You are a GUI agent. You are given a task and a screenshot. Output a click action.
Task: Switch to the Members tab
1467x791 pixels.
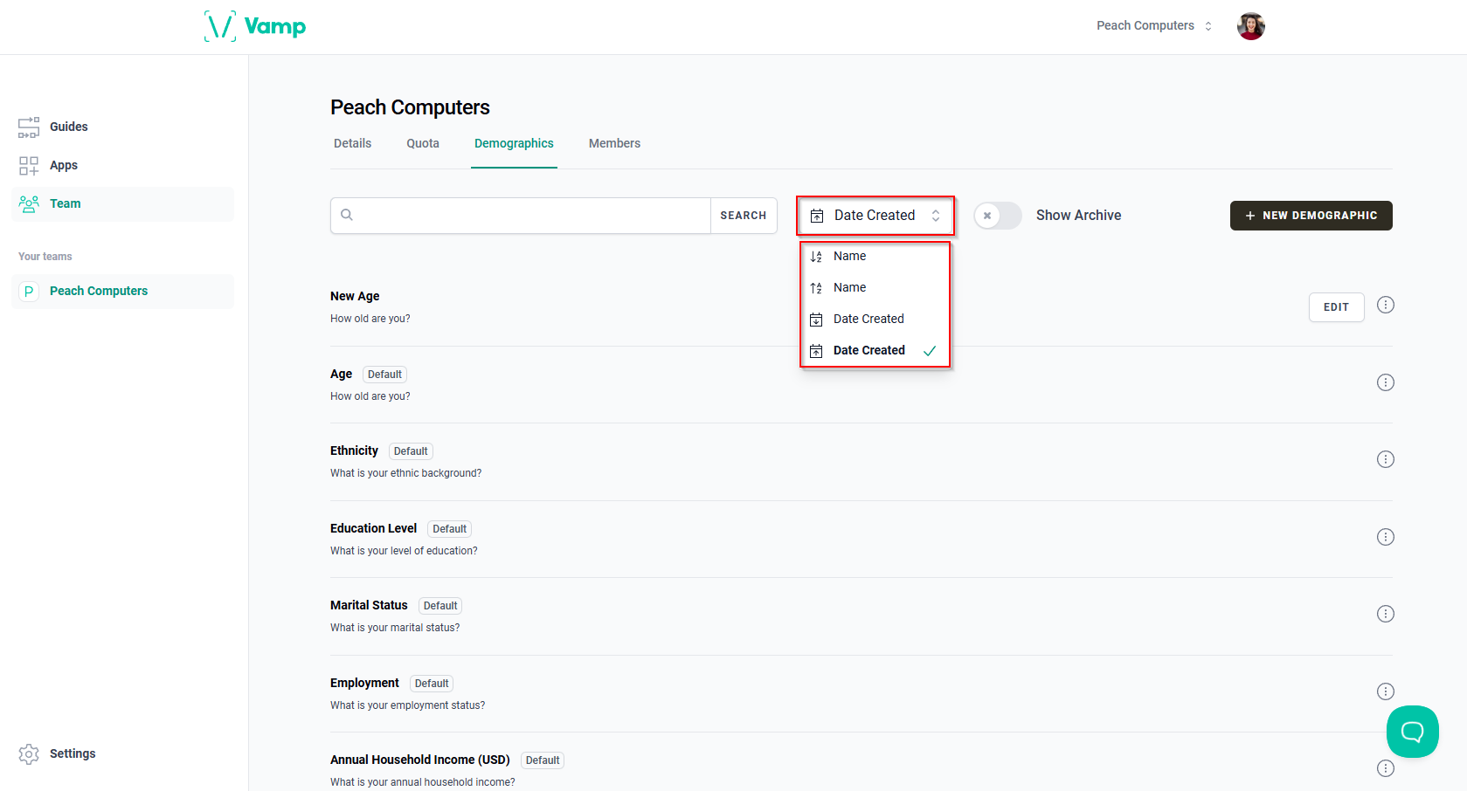pyautogui.click(x=614, y=143)
